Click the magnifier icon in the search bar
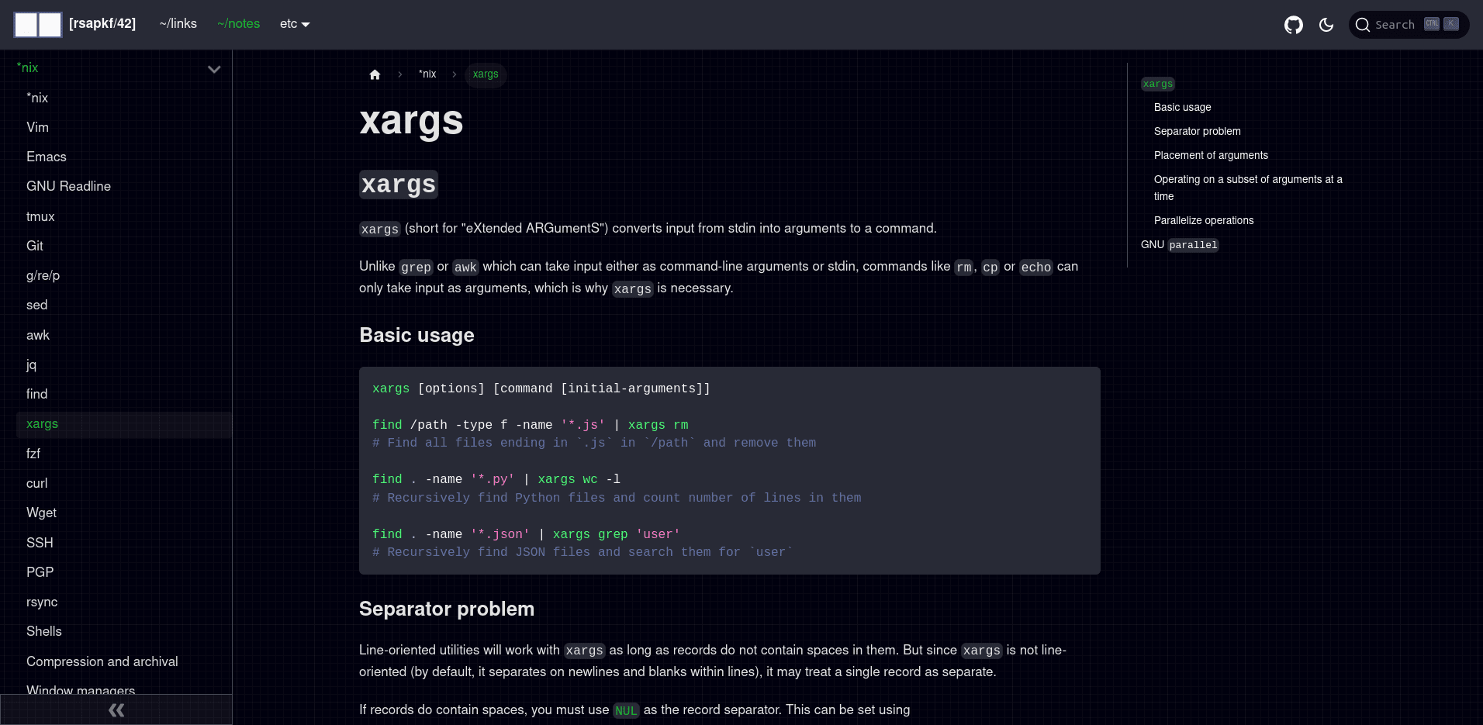 click(x=1363, y=24)
